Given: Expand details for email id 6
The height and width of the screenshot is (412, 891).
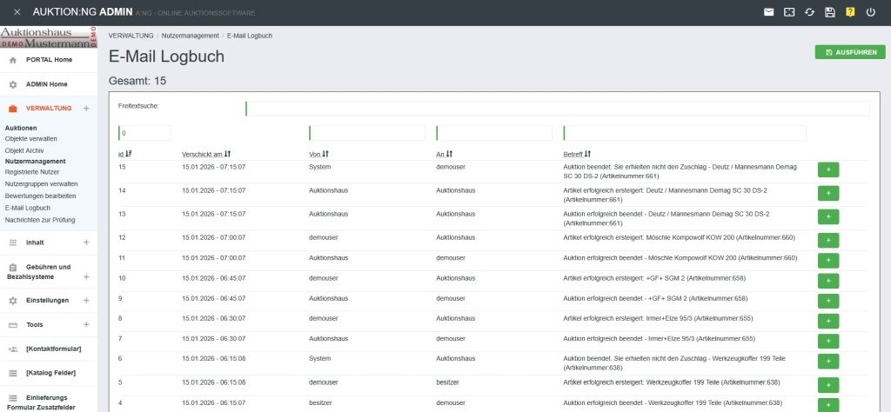Looking at the screenshot, I should point(828,362).
